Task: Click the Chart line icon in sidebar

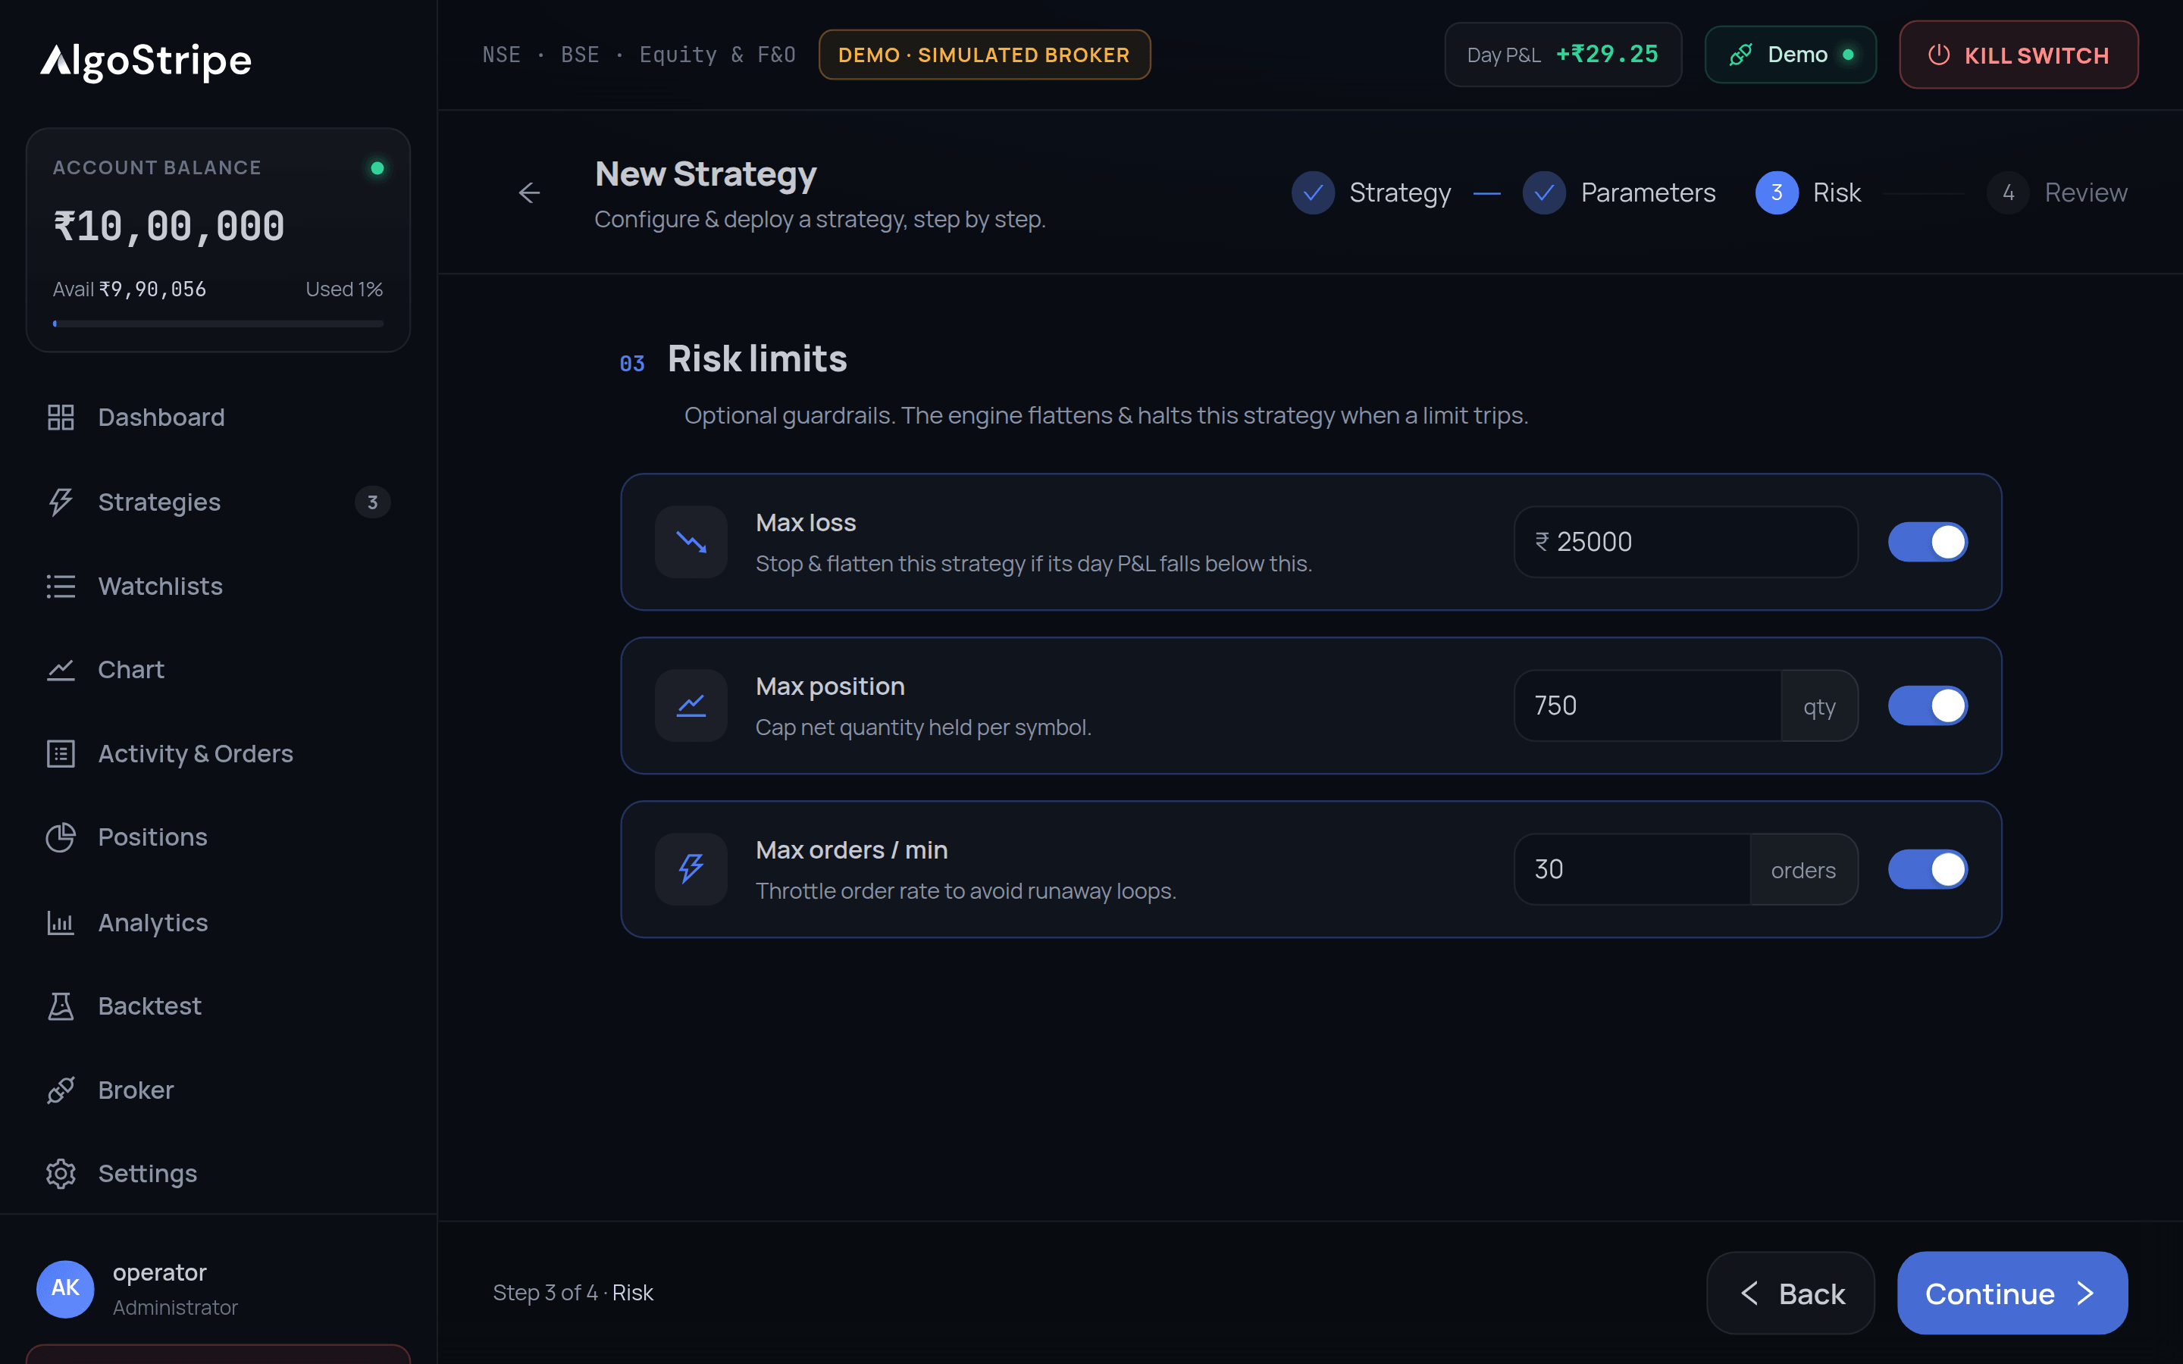Action: click(61, 669)
